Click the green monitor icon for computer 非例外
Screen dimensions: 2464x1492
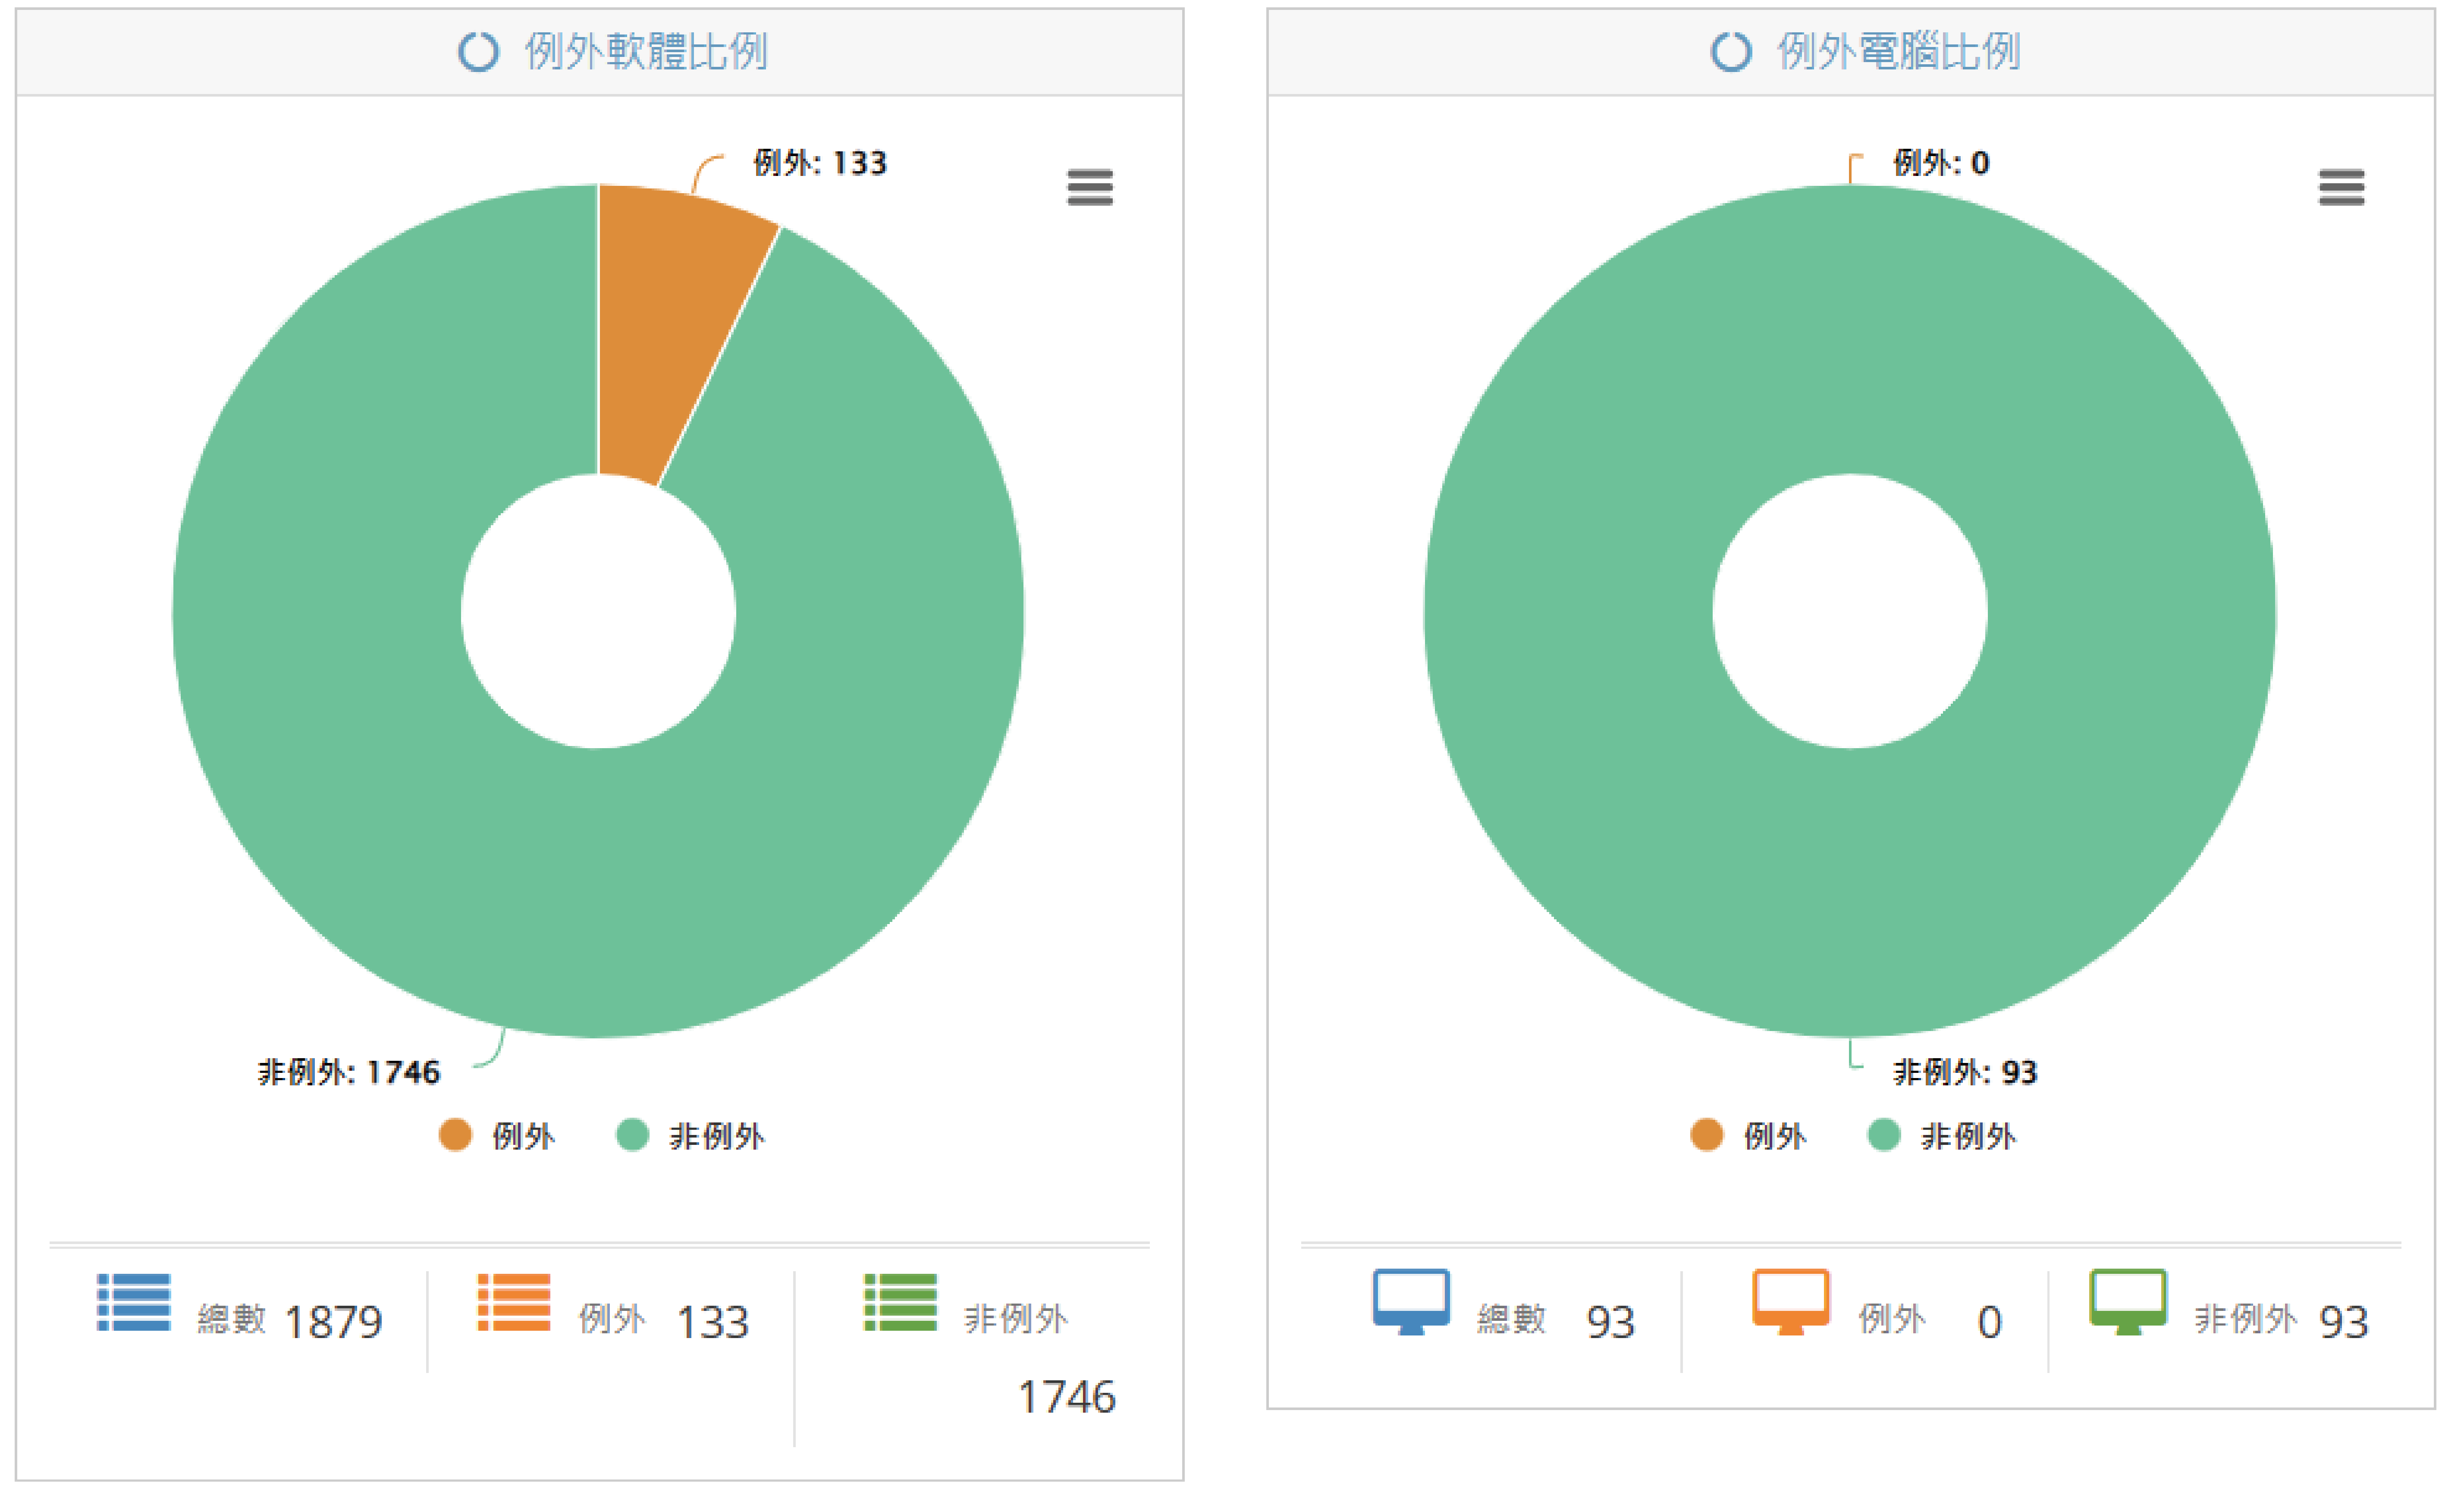click(2128, 1302)
